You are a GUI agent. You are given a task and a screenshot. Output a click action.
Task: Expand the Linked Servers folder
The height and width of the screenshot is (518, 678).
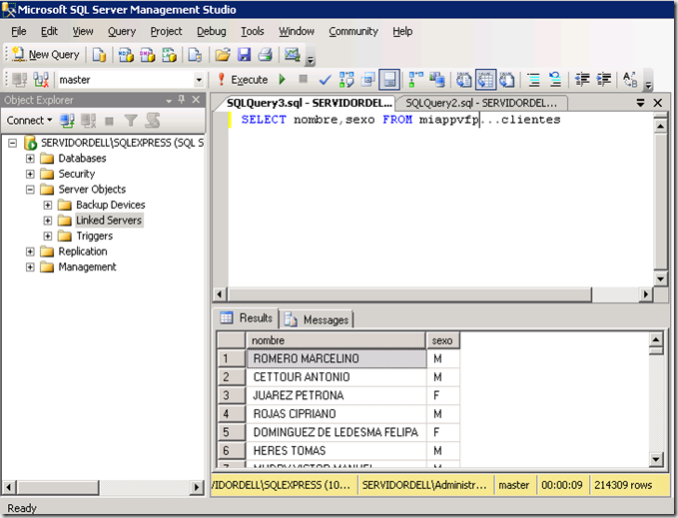pyautogui.click(x=48, y=221)
